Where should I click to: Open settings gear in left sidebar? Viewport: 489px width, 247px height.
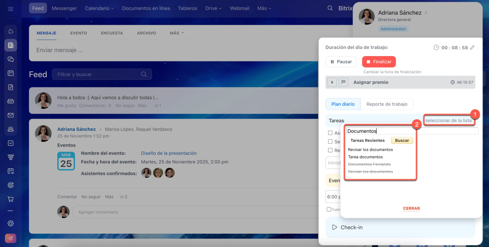point(11,223)
